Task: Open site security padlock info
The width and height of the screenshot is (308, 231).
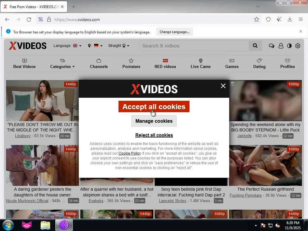Action: [49, 20]
